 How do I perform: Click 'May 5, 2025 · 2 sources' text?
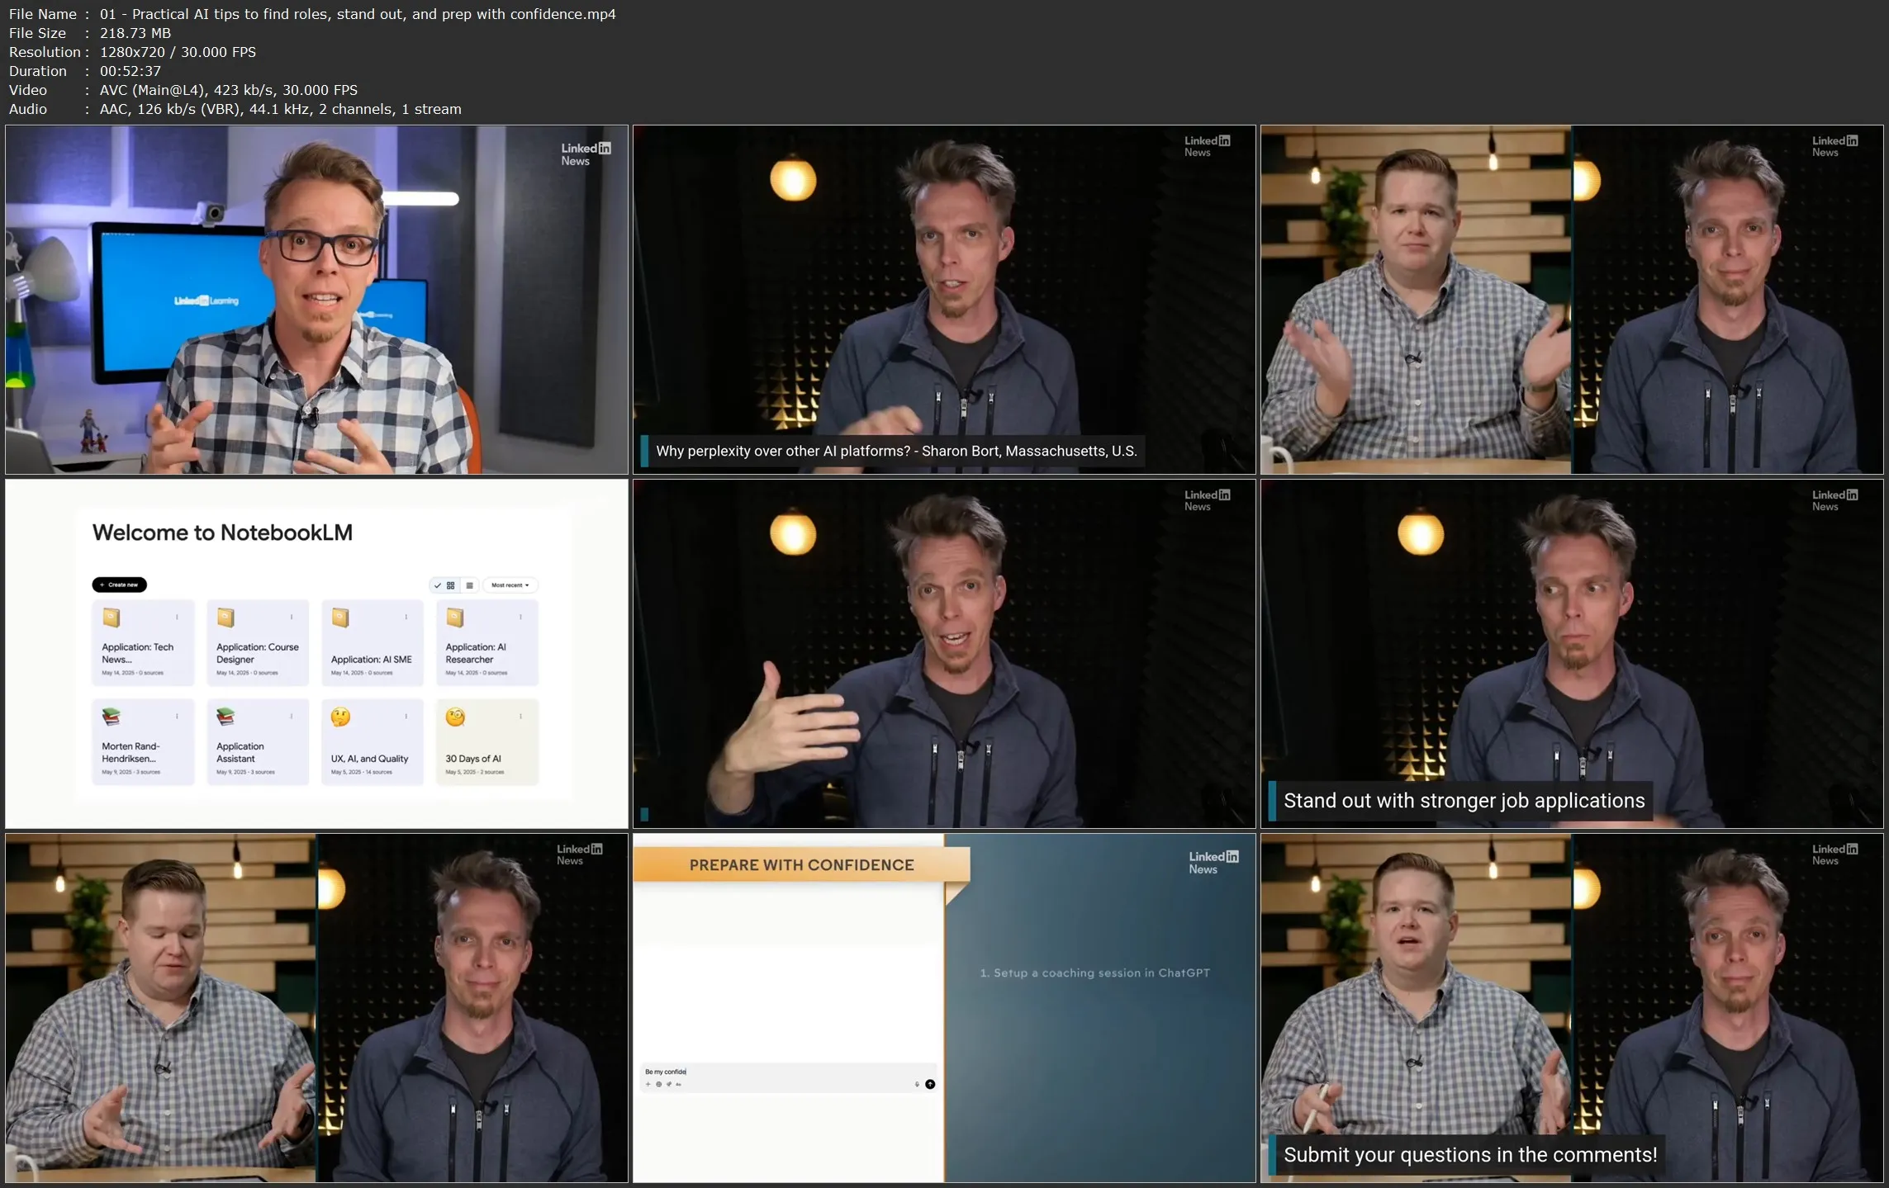[475, 772]
